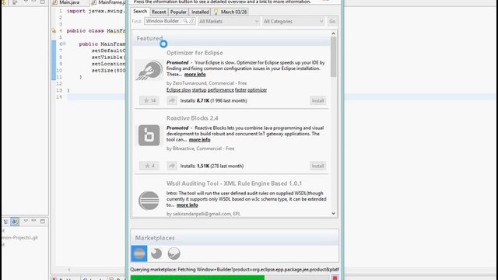This screenshot has height=280, width=498.
Task: Select the second marketplace icon
Action: tap(156, 254)
